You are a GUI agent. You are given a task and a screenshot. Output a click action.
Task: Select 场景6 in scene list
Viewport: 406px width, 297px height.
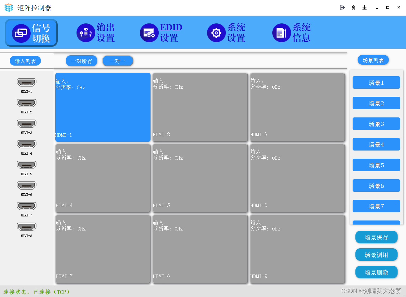click(x=376, y=186)
